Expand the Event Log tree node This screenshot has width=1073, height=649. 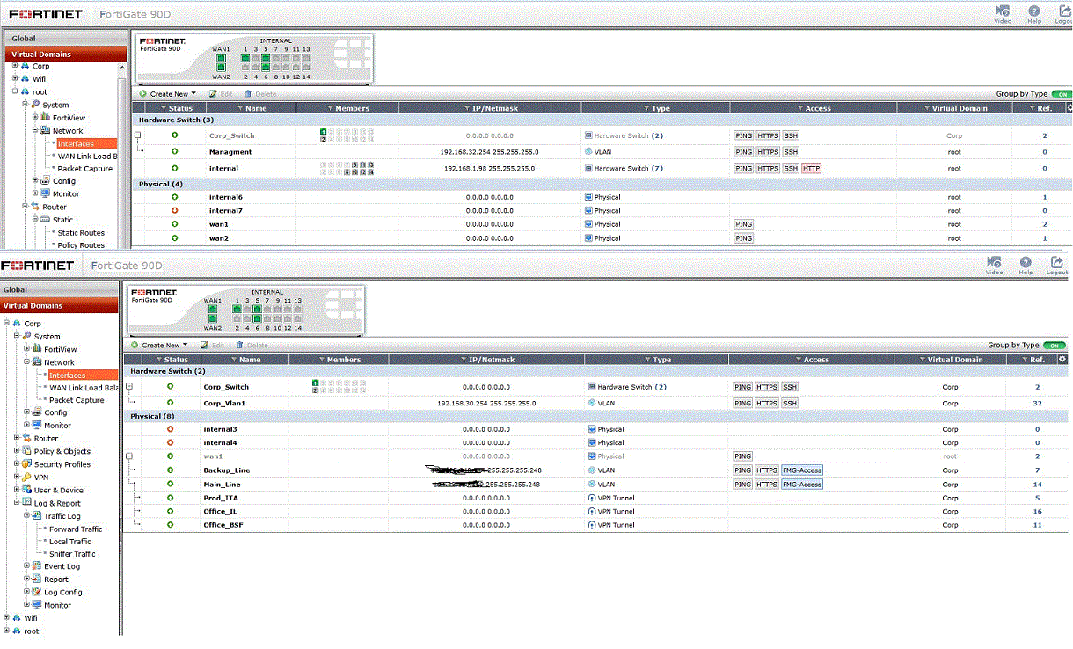pos(27,566)
